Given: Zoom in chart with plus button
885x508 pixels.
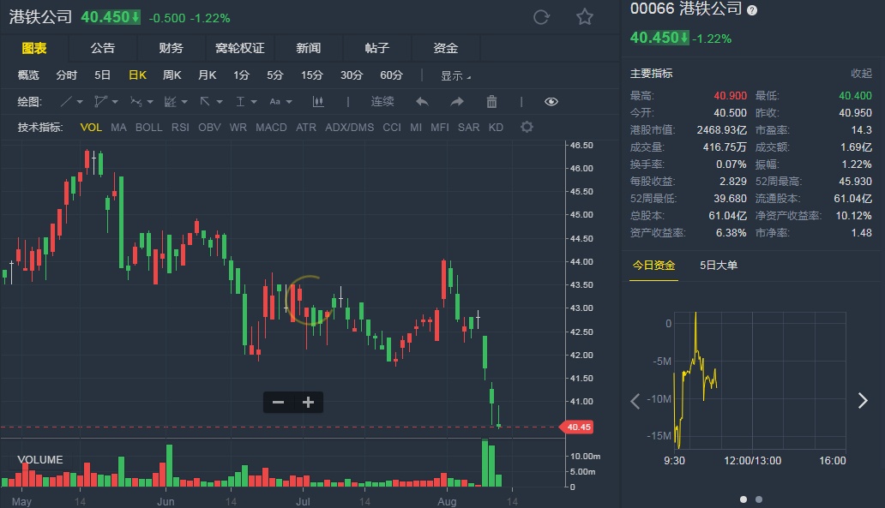Looking at the screenshot, I should 308,402.
